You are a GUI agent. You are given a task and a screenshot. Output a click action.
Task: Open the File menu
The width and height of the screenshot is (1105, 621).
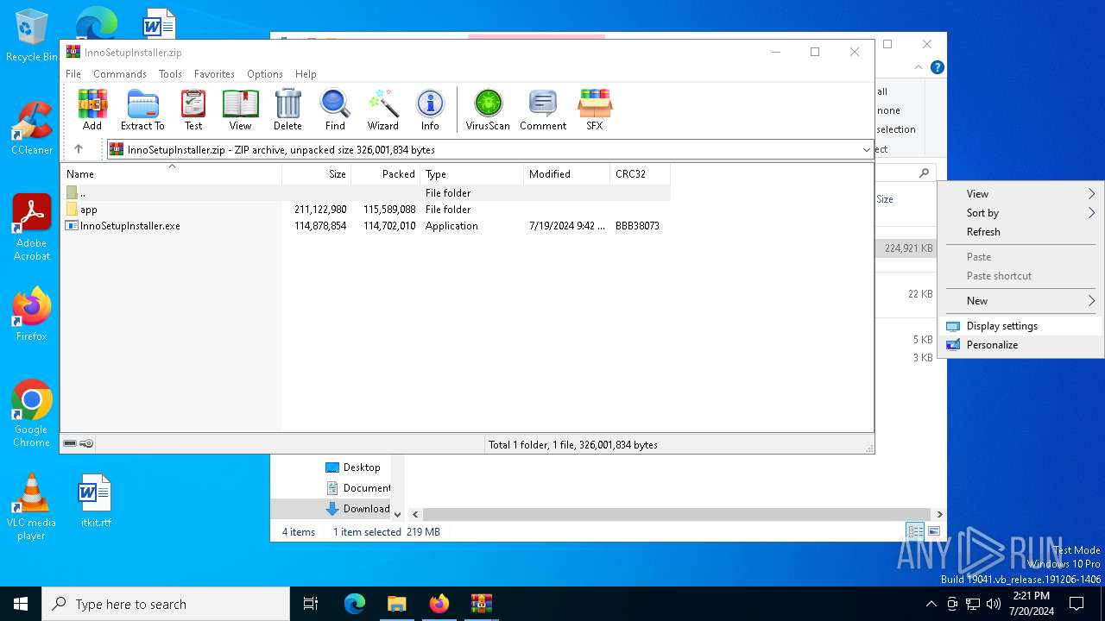click(73, 74)
